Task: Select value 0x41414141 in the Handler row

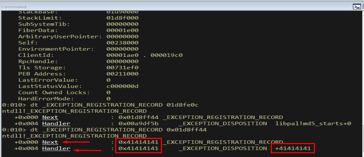Action: 139,149
